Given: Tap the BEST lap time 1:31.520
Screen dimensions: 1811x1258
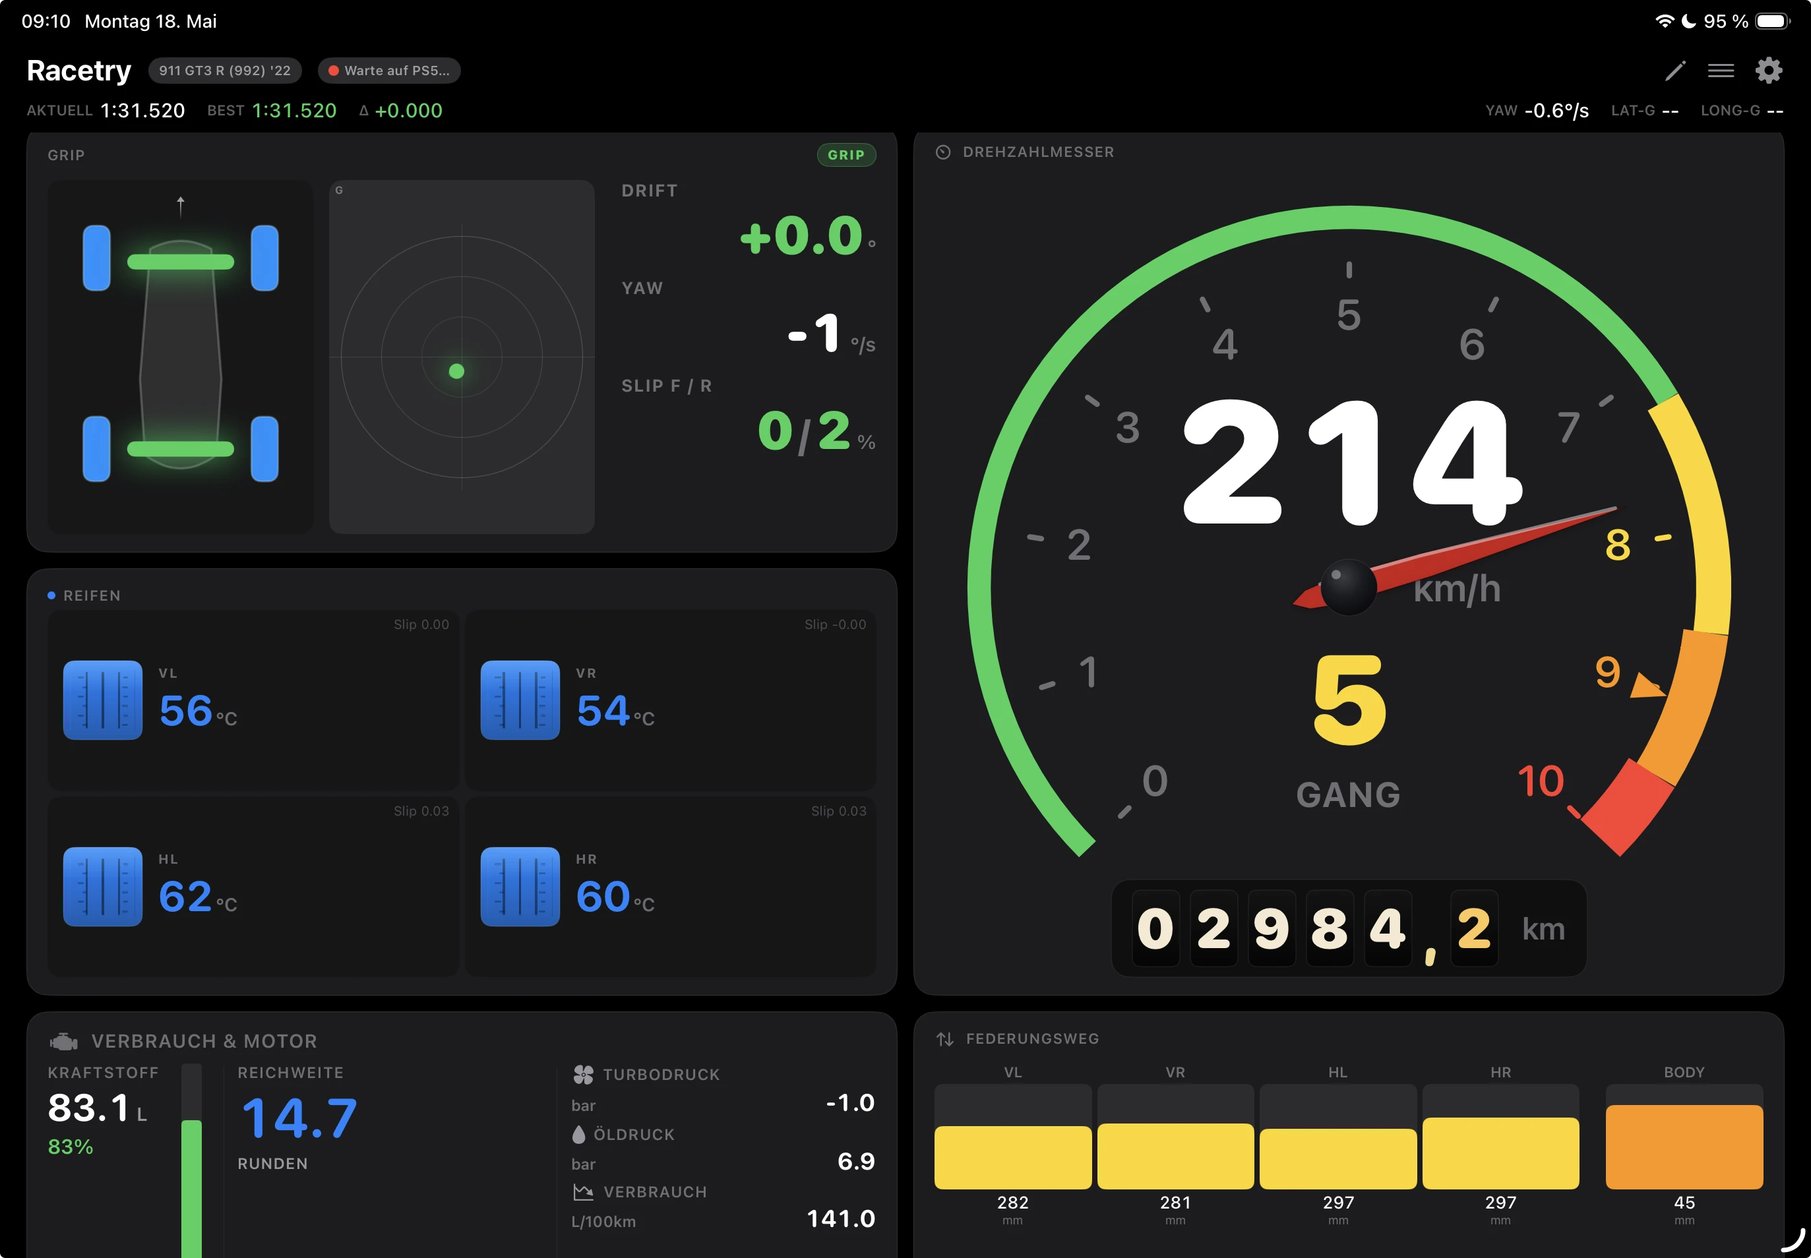Looking at the screenshot, I should coord(294,110).
